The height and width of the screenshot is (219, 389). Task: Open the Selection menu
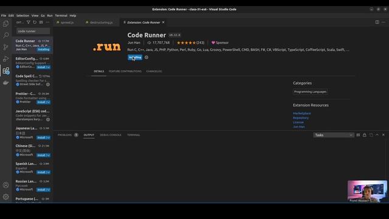(x=22, y=16)
